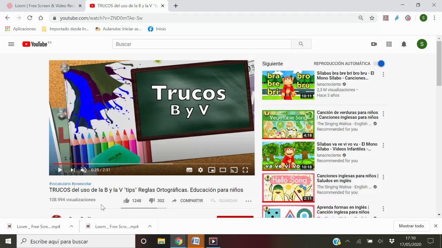Open more actions under the video
Image resolution: width=442 pixels, height=248 pixels.
[x=248, y=201]
